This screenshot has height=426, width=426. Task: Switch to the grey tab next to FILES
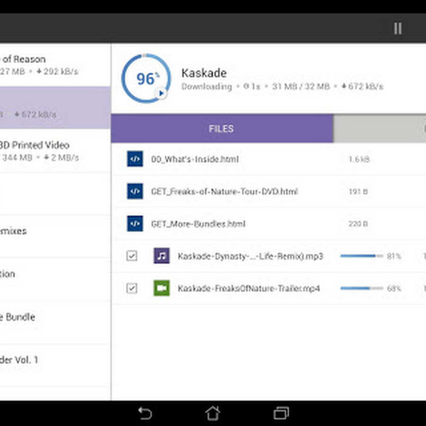380,128
